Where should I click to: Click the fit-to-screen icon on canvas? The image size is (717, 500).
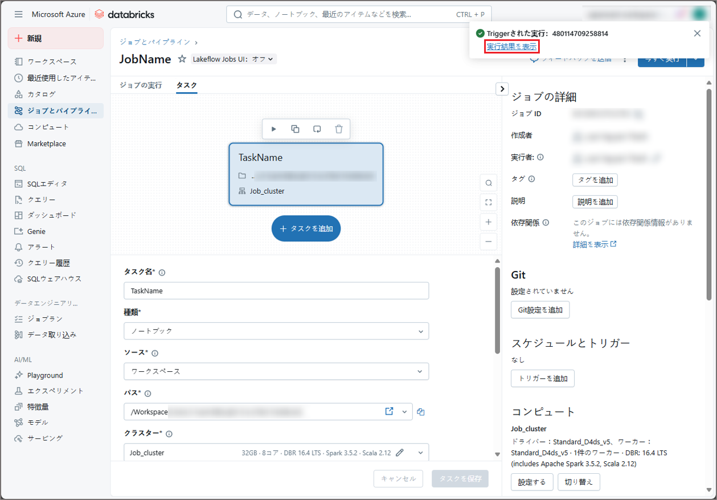(x=489, y=202)
